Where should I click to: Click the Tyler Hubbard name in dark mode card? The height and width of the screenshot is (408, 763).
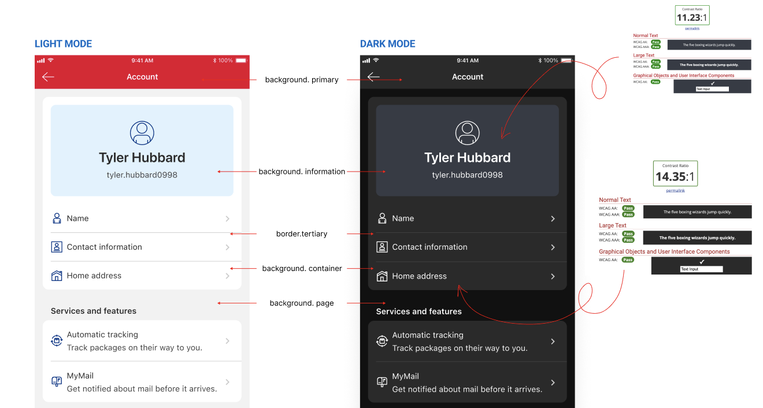tap(467, 158)
